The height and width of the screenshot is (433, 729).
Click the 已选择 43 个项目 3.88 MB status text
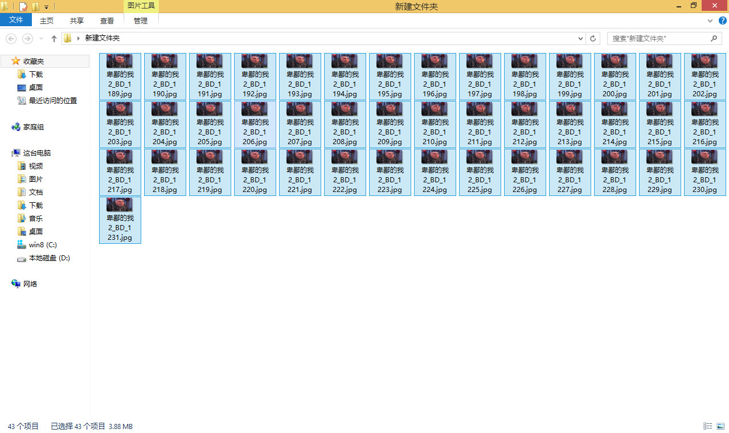pos(92,426)
